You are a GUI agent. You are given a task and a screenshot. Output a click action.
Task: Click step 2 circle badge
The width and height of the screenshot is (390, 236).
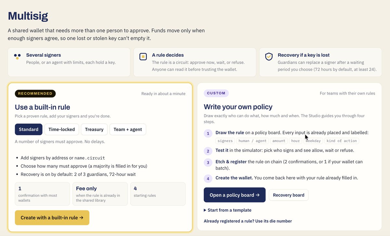pyautogui.click(x=208, y=151)
